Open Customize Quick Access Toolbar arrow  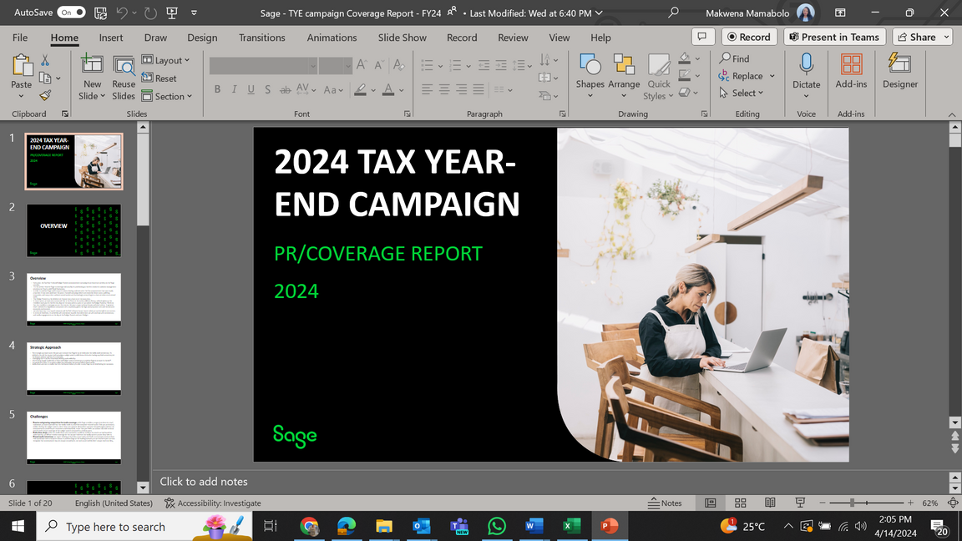click(x=194, y=13)
